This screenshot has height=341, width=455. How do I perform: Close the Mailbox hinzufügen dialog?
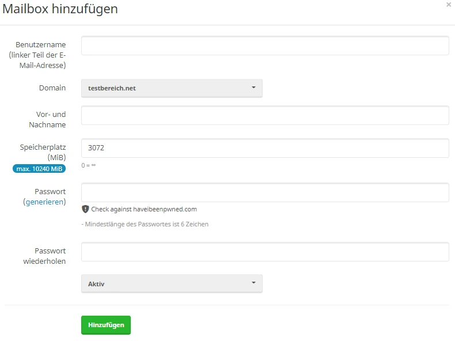point(449,5)
